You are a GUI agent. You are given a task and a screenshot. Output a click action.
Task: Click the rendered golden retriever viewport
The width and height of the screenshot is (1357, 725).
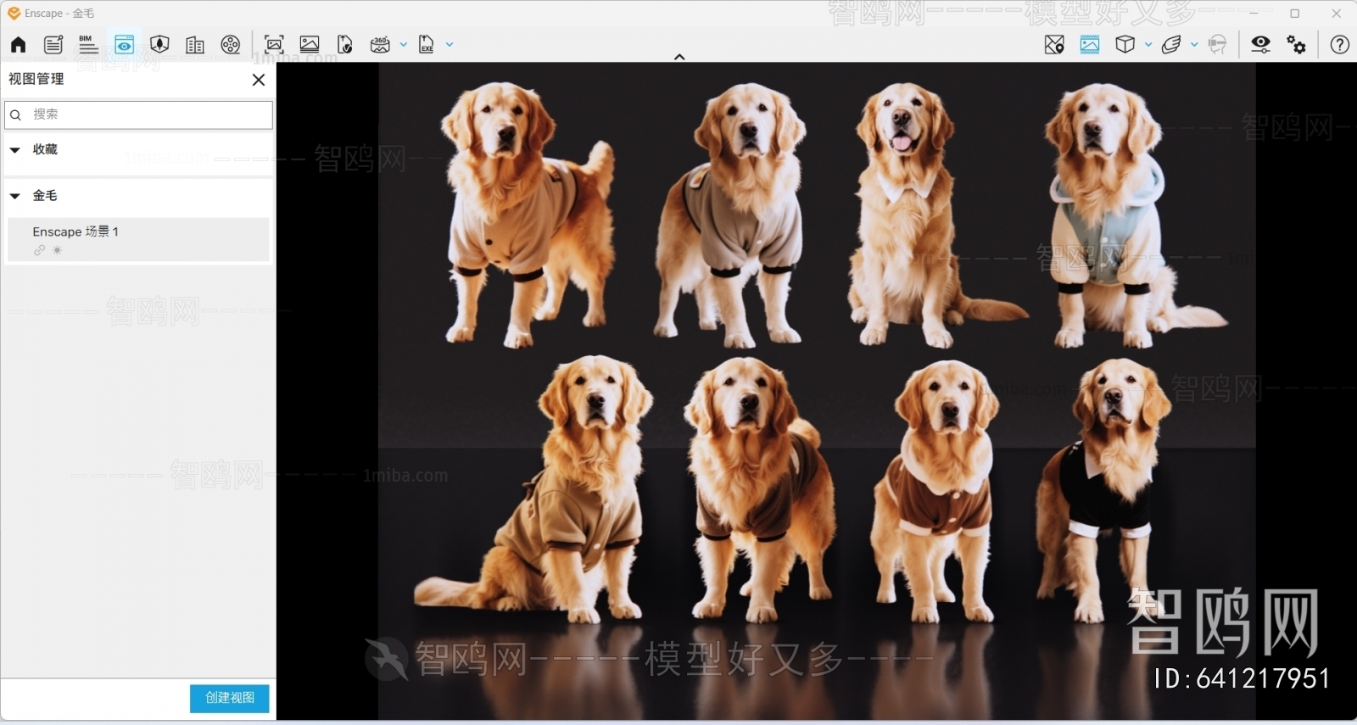(817, 391)
